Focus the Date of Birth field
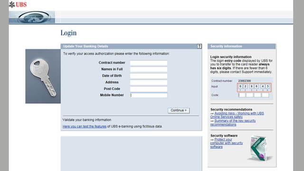304x171 pixels. (x=149, y=76)
